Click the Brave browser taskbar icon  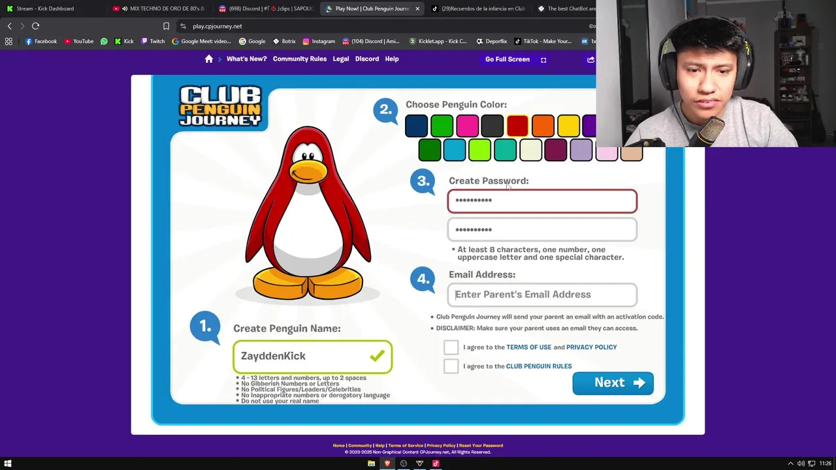coord(387,463)
